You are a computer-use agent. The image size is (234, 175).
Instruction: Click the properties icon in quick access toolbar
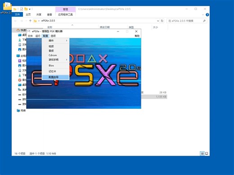[x=22, y=9]
